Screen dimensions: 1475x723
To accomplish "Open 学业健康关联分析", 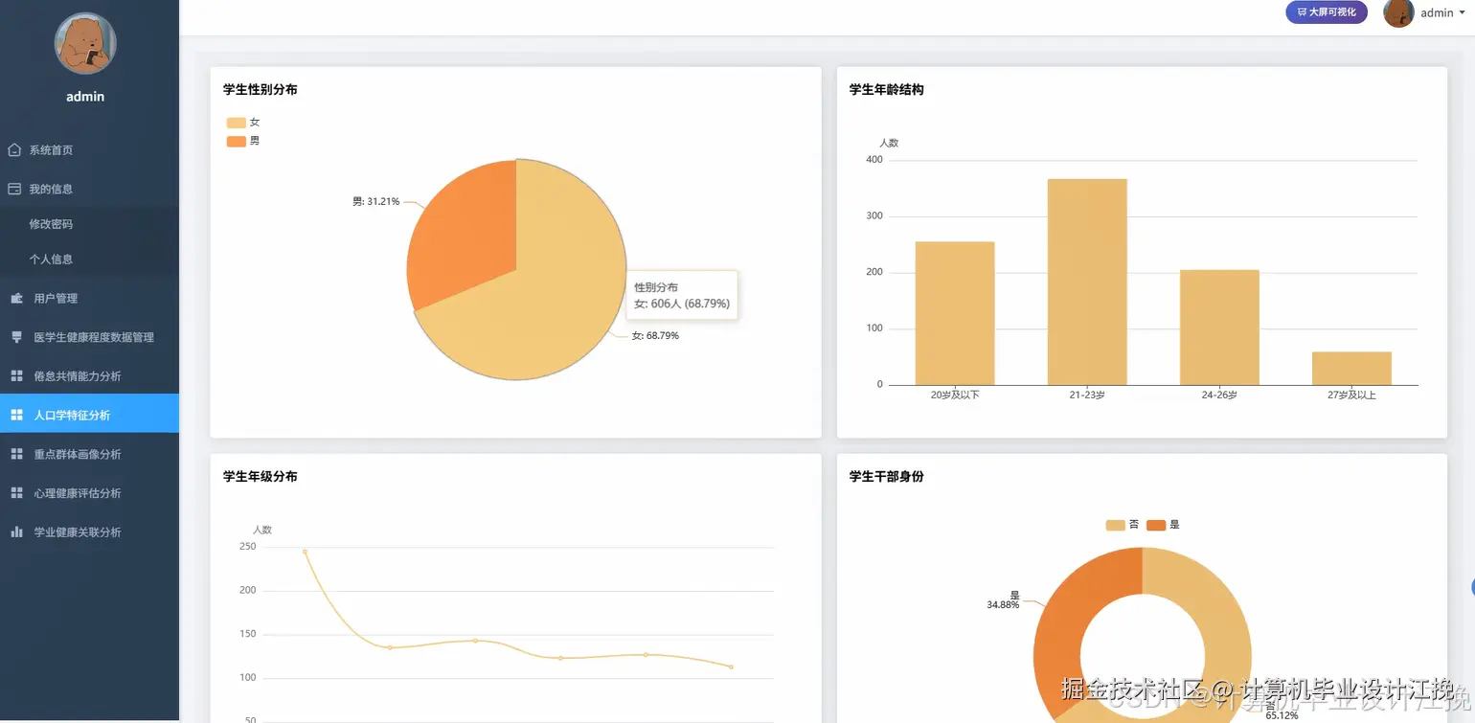I will 89,532.
